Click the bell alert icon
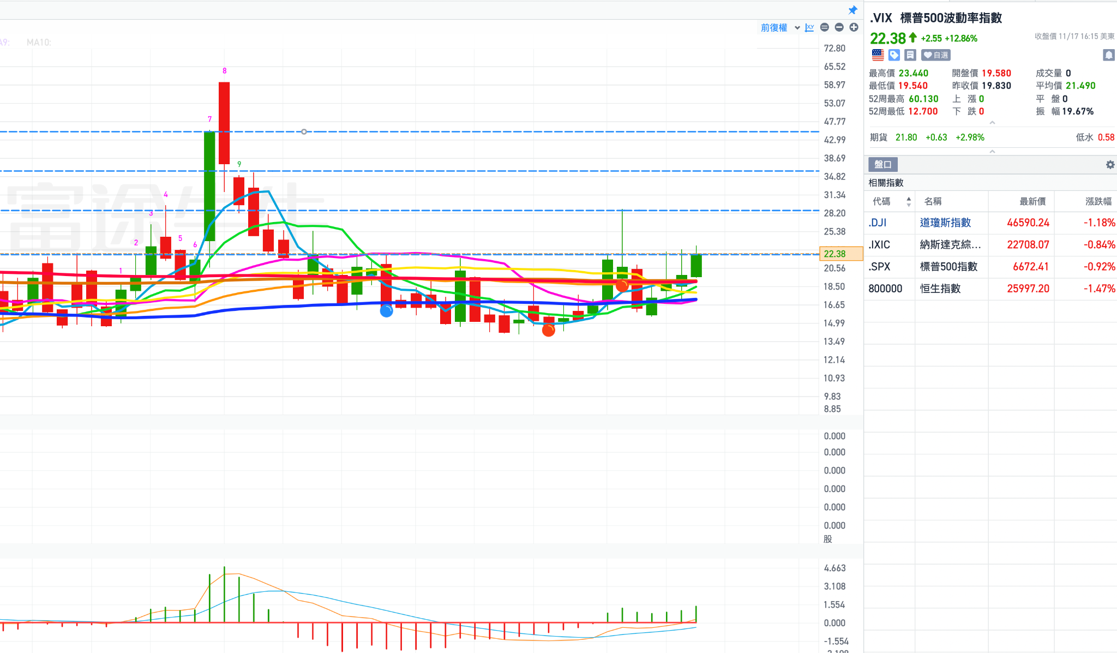The image size is (1117, 653). [1108, 55]
